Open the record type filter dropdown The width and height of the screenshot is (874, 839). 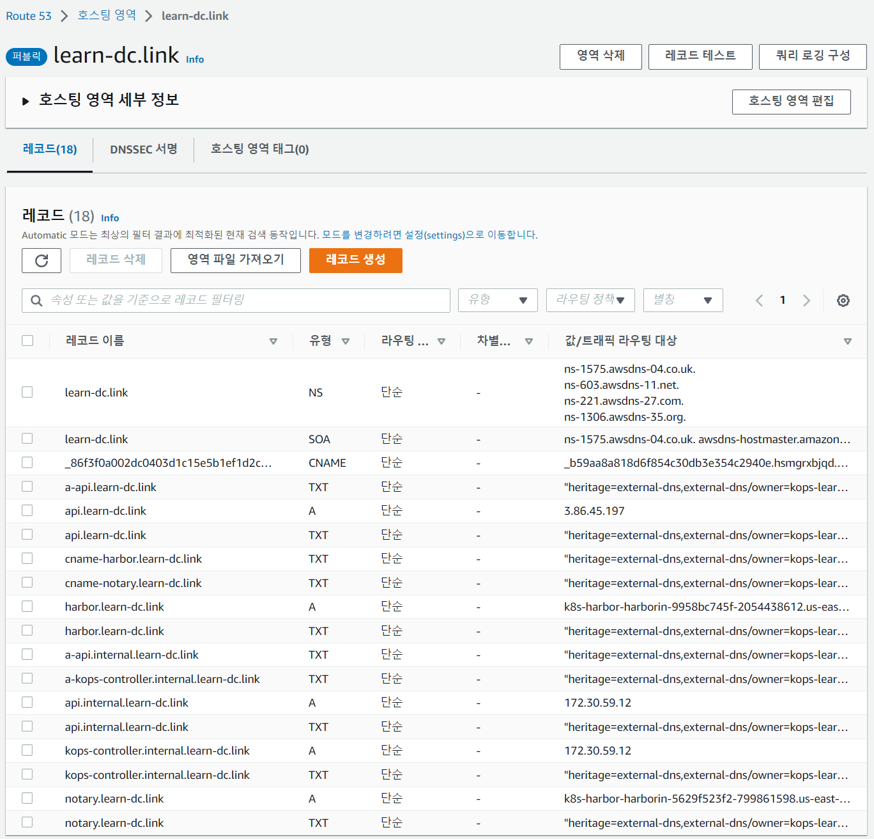(498, 300)
